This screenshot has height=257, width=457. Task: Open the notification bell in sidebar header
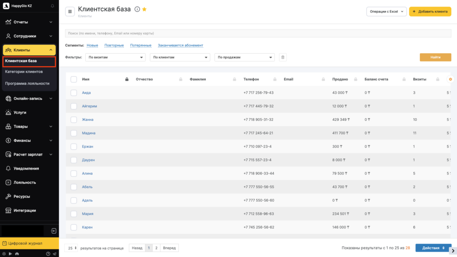[x=53, y=6]
